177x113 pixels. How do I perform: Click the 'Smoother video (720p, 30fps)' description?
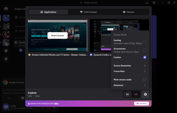click(x=128, y=43)
